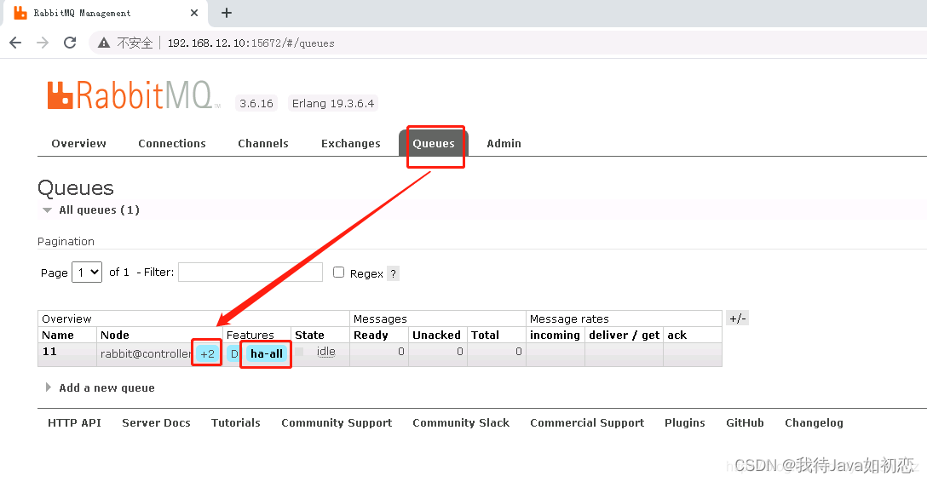
Task: Sort by Unacked column header
Action: pyautogui.click(x=436, y=335)
